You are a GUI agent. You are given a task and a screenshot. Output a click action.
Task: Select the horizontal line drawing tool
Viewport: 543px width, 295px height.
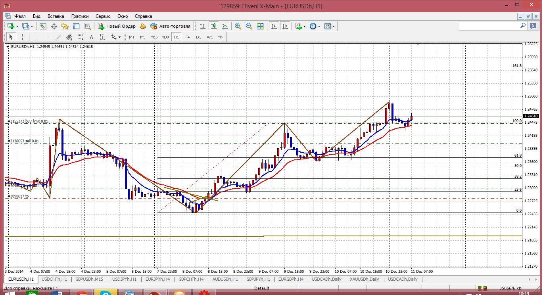coord(47,37)
